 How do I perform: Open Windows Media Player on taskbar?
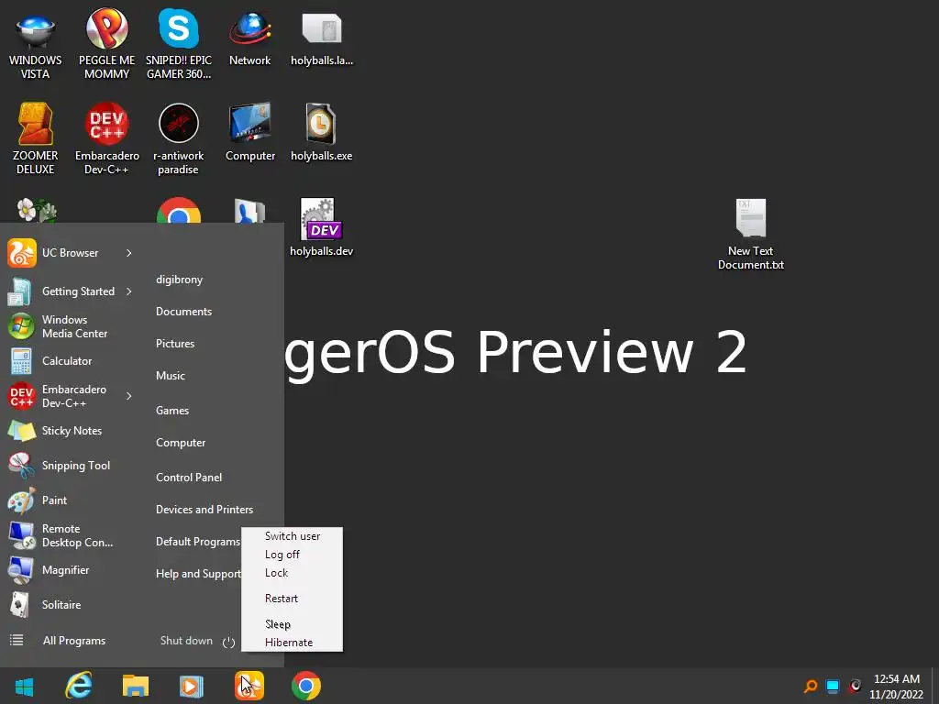pyautogui.click(x=192, y=686)
